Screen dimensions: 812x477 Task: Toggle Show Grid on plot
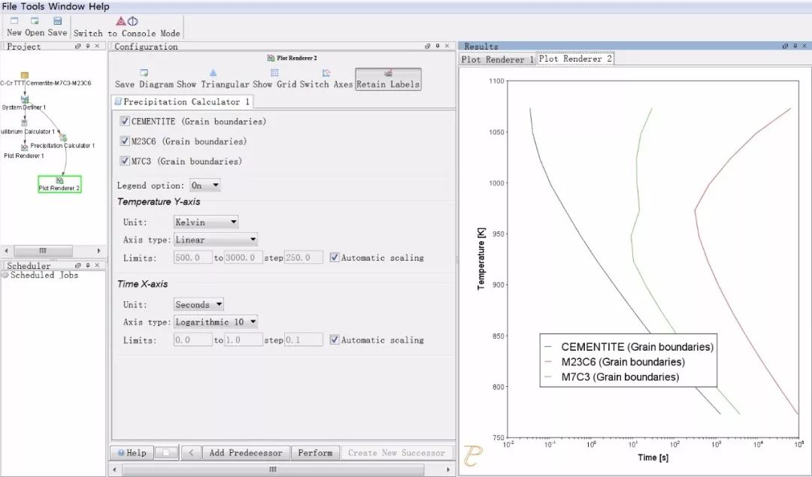pyautogui.click(x=274, y=74)
